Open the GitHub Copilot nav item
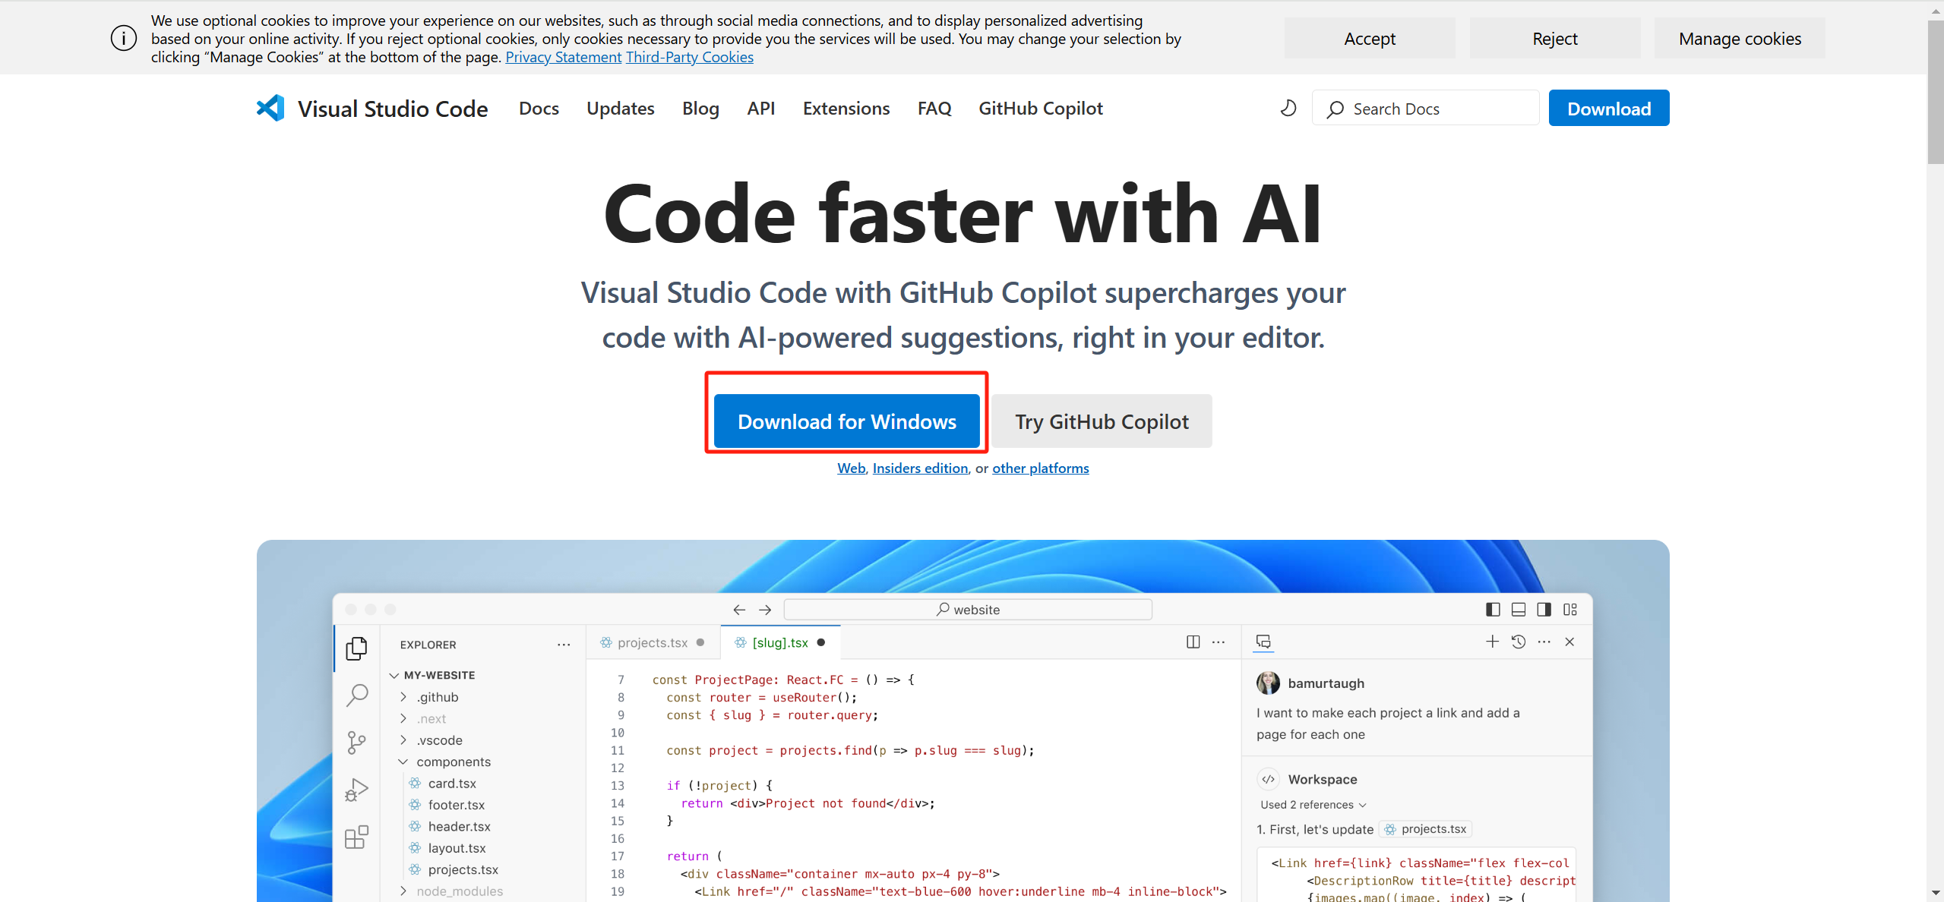 [x=1041, y=109]
